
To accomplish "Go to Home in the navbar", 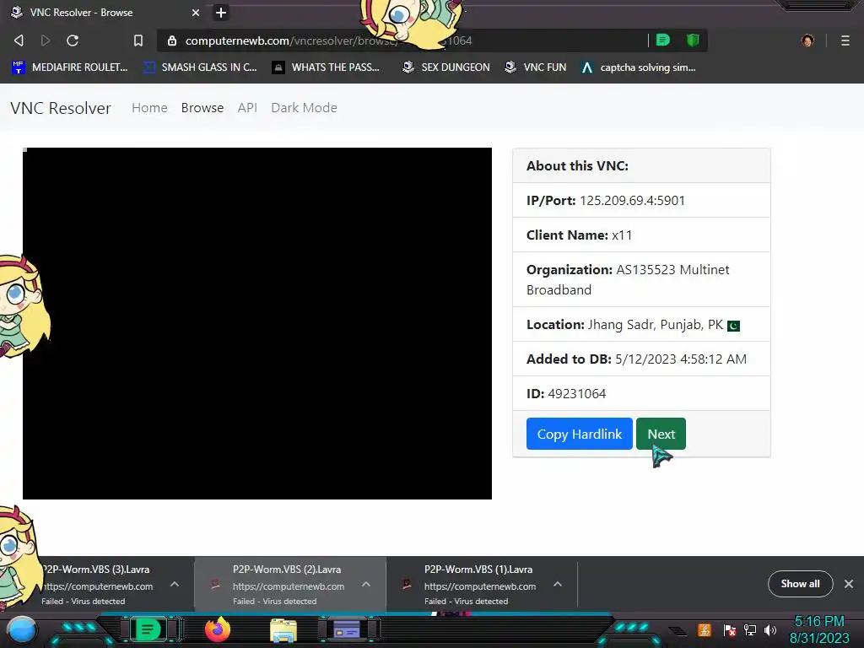I will pos(149,108).
